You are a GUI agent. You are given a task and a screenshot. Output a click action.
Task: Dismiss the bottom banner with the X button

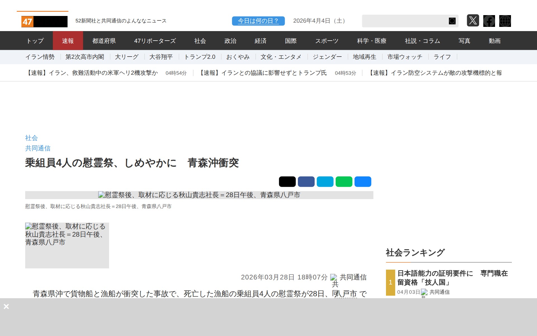click(6, 306)
